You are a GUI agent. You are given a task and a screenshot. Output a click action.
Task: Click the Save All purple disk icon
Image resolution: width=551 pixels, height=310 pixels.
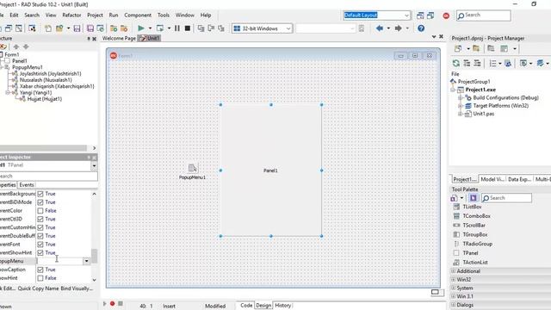coord(90,28)
